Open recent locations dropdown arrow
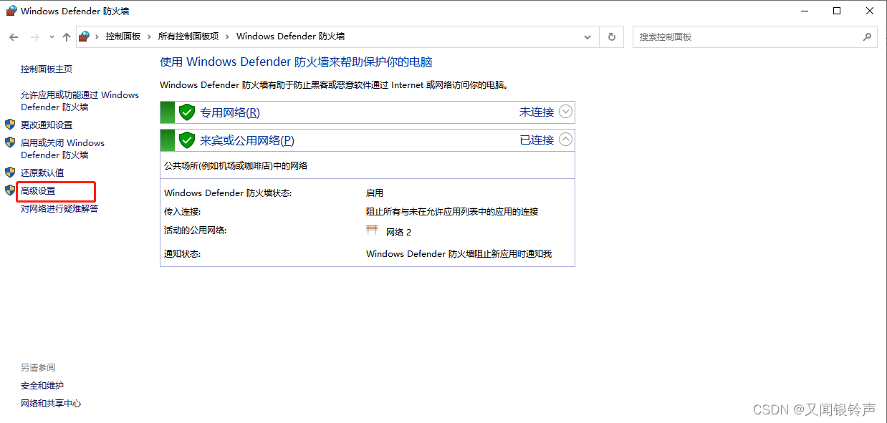The height and width of the screenshot is (423, 887). (52, 37)
